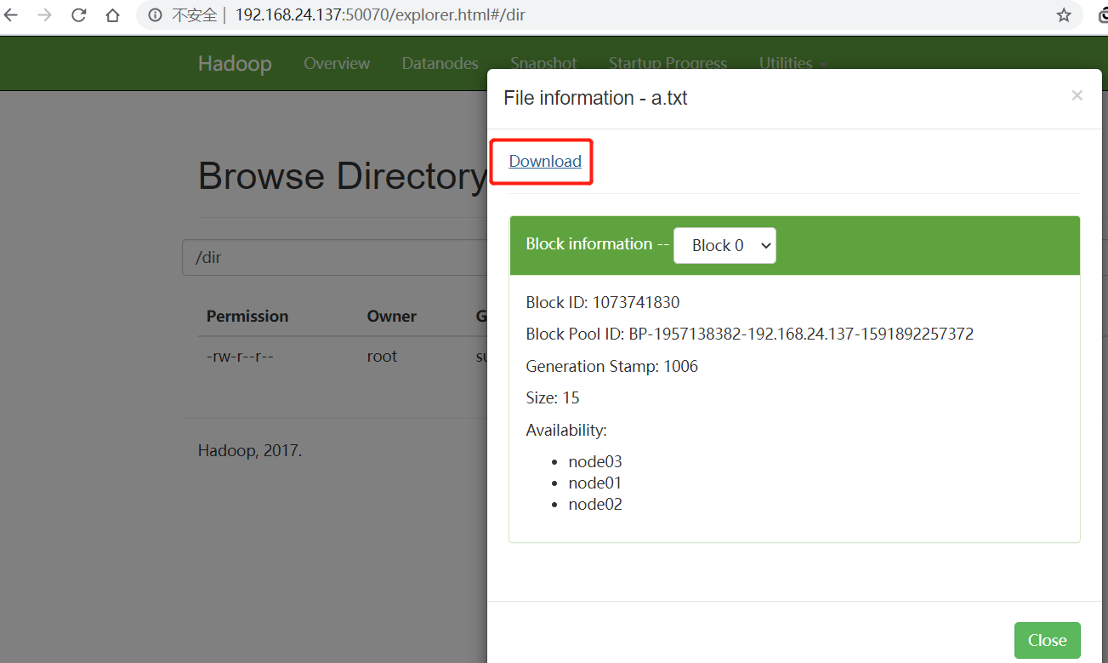Close the file information dialog with Close button

click(1047, 639)
